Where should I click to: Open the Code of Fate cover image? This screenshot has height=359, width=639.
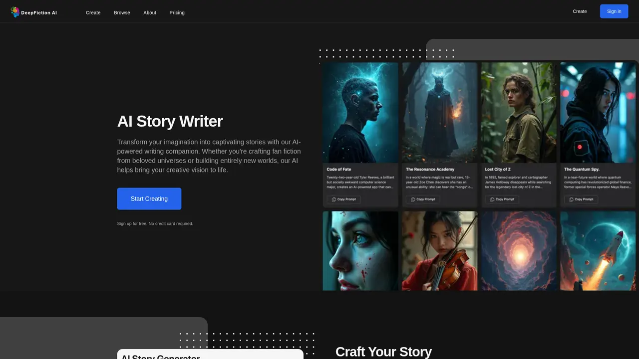360,113
